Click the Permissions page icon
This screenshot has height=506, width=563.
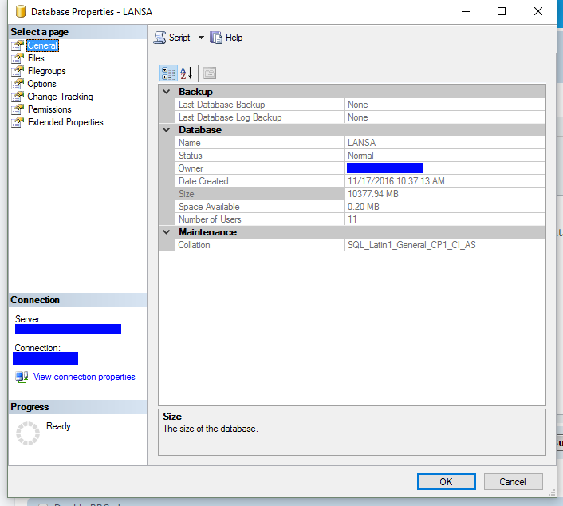18,109
